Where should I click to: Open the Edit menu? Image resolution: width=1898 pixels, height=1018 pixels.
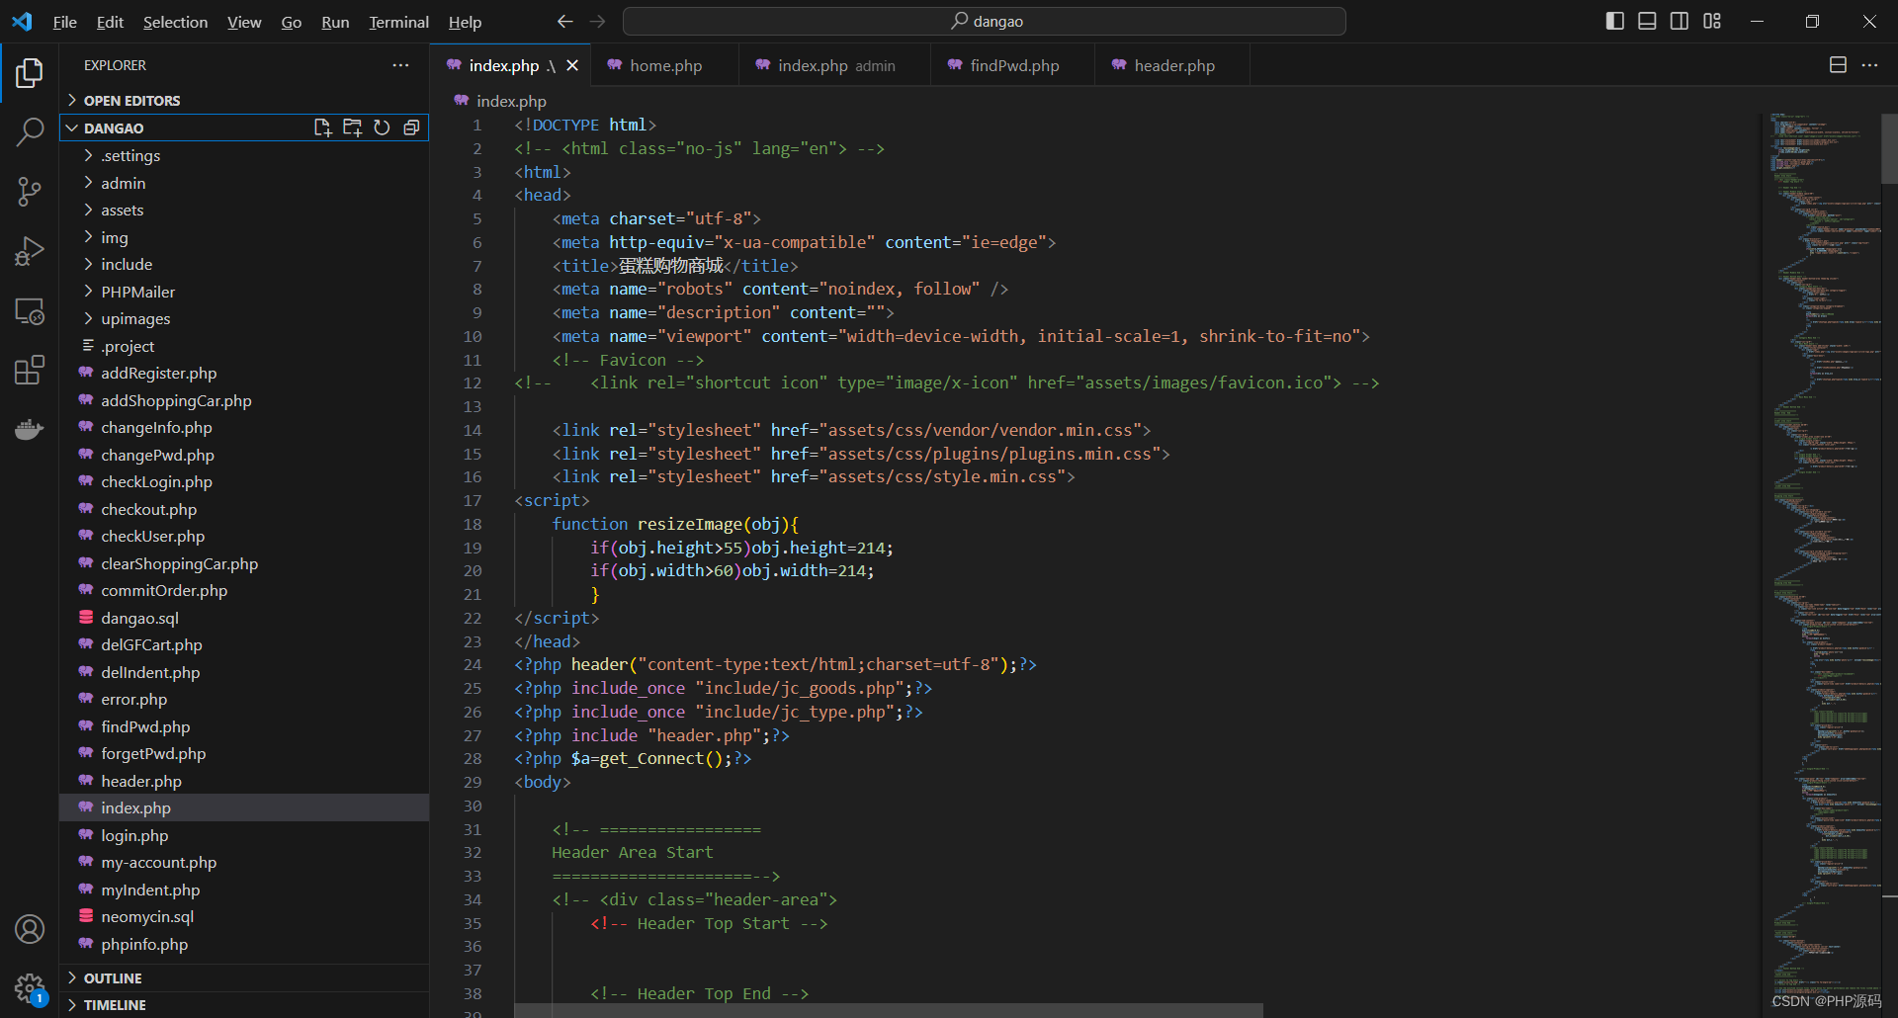(x=110, y=22)
